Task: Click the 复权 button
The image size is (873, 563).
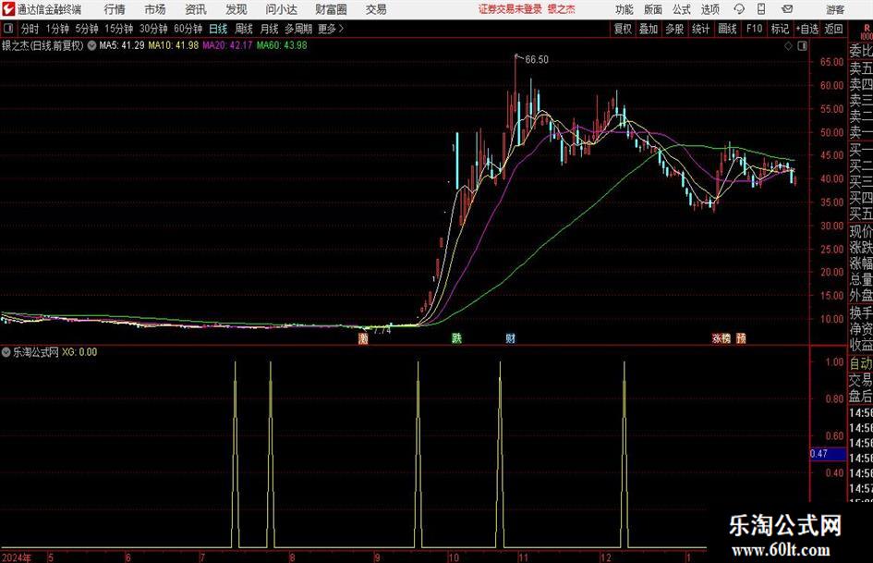Action: coord(623,29)
